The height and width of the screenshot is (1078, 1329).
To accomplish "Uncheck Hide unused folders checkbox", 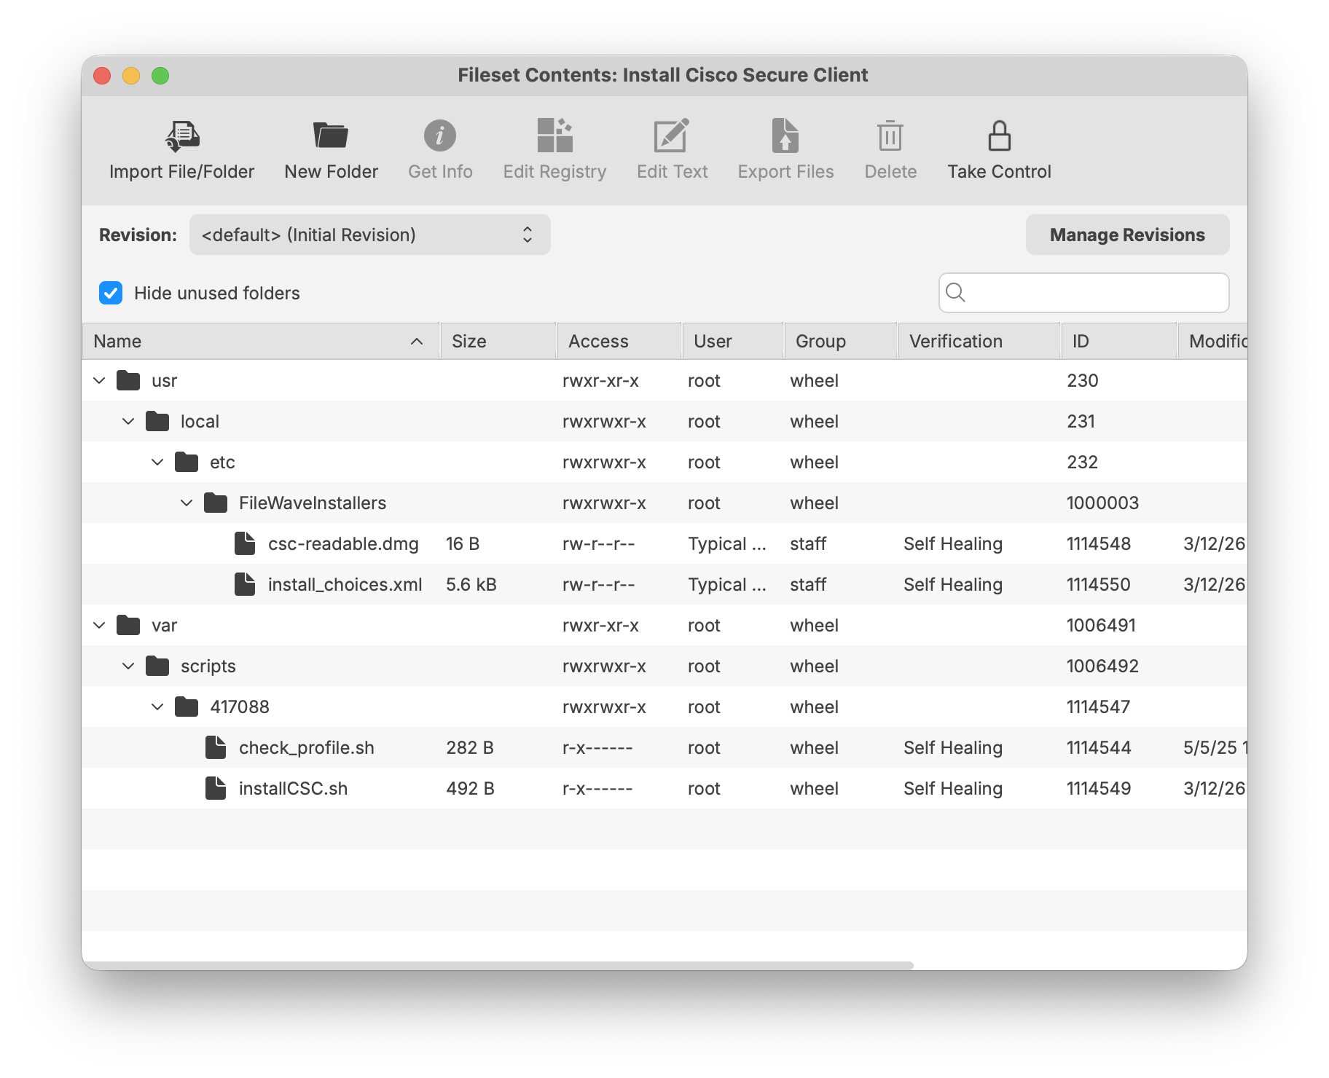I will pos(111,293).
